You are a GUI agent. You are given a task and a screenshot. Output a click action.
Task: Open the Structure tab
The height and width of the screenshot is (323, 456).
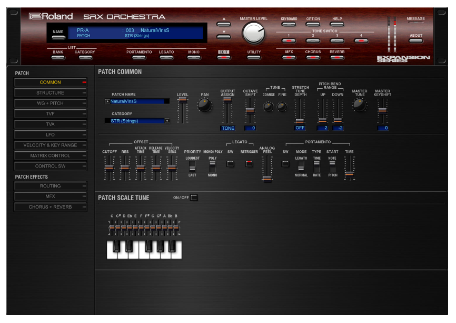coord(51,93)
